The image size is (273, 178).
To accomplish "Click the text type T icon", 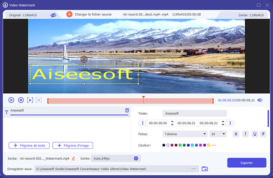I will tap(7, 112).
